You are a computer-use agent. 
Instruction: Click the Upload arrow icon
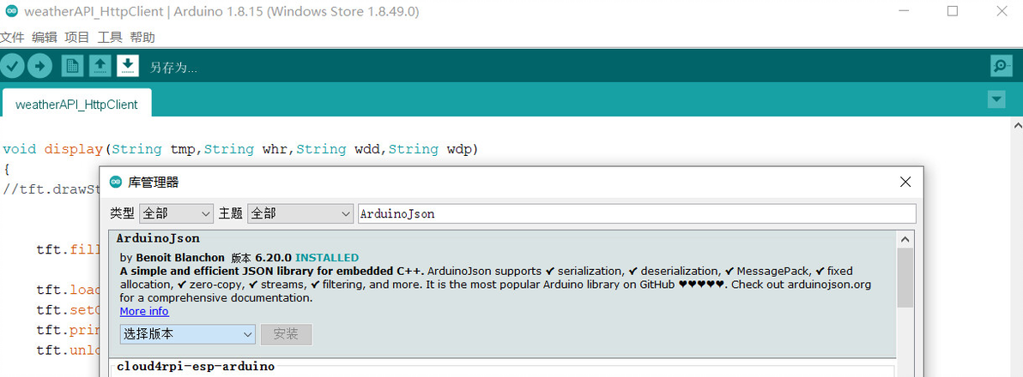[x=39, y=66]
